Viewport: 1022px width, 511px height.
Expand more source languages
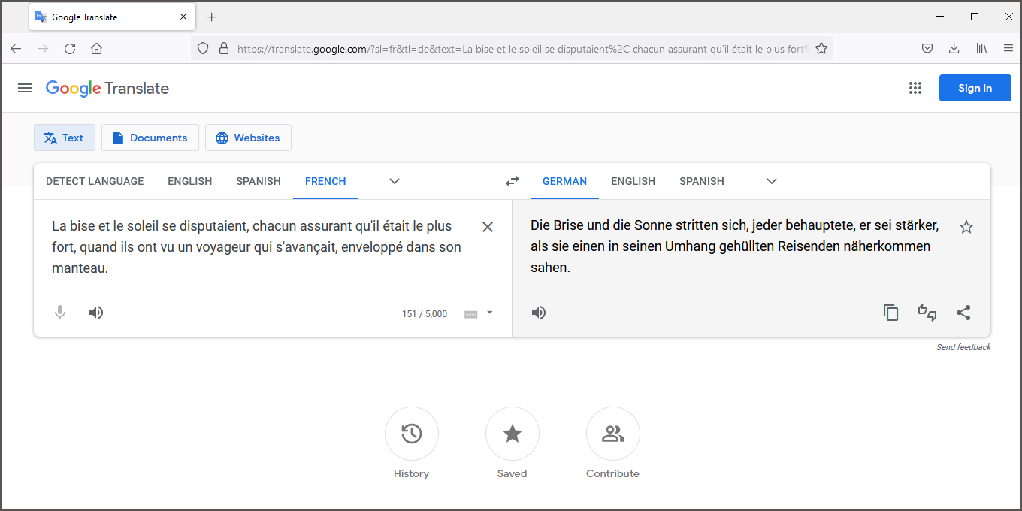pyautogui.click(x=395, y=181)
